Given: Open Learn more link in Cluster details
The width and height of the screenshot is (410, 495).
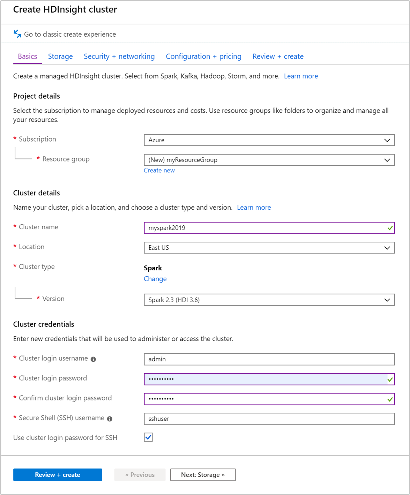Looking at the screenshot, I should coord(254,208).
